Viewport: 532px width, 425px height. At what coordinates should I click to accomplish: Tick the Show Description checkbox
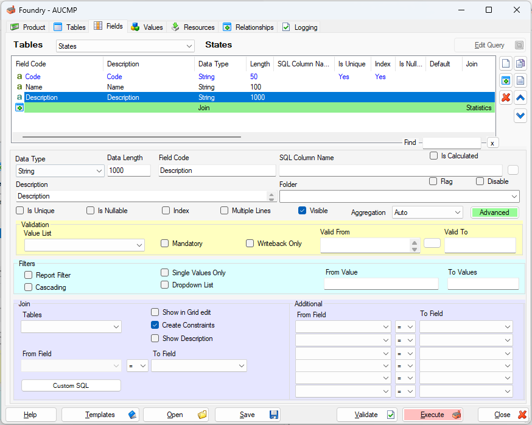(155, 339)
